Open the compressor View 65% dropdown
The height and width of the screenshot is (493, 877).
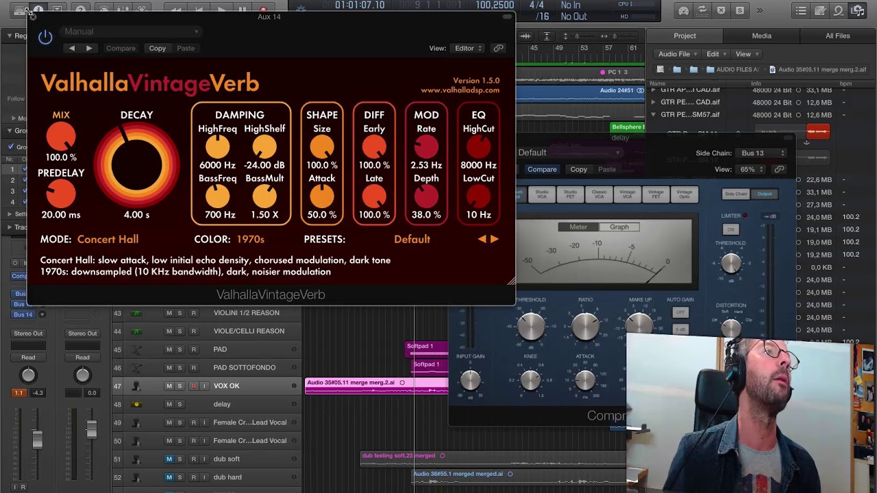752,169
